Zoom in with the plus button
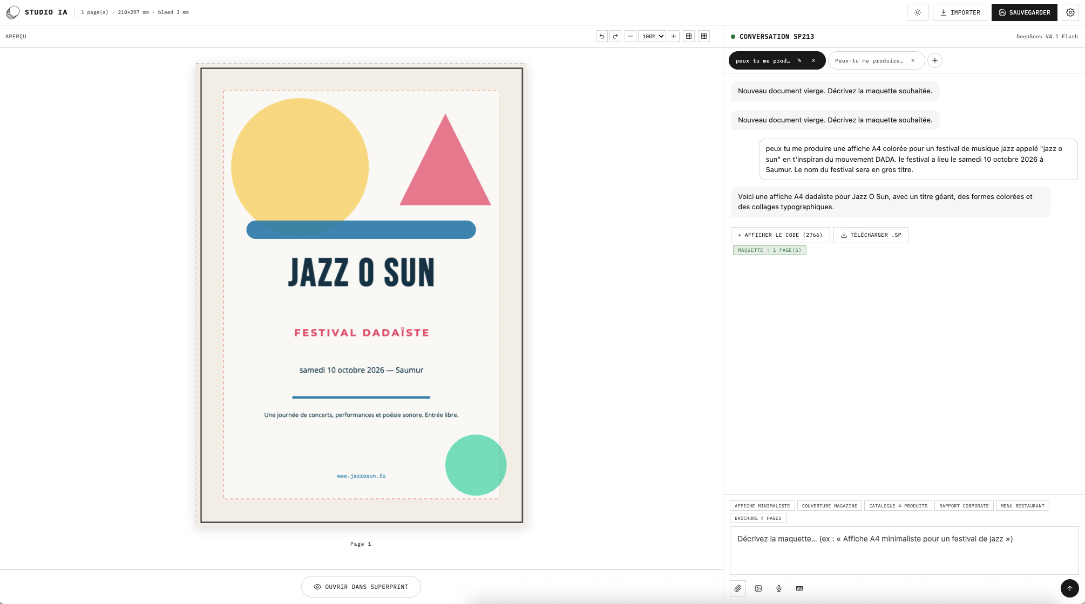Screen dimensions: 1085x604 [x=674, y=36]
